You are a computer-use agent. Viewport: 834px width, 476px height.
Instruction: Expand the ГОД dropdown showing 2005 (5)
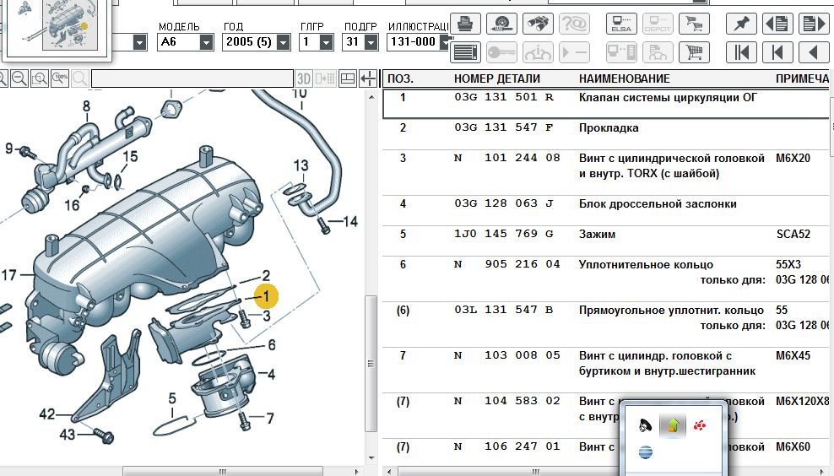[x=283, y=41]
